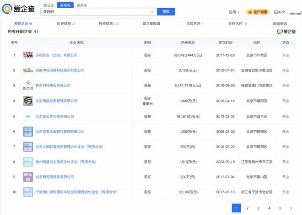The image size is (302, 215).
Task: Click the 职务 column header
Action: (x=147, y=42)
